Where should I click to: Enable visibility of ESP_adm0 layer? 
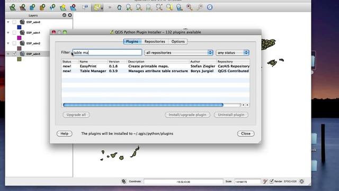(14, 22)
